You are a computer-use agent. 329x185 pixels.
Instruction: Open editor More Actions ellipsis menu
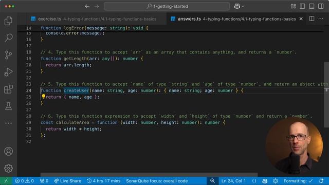321,18
